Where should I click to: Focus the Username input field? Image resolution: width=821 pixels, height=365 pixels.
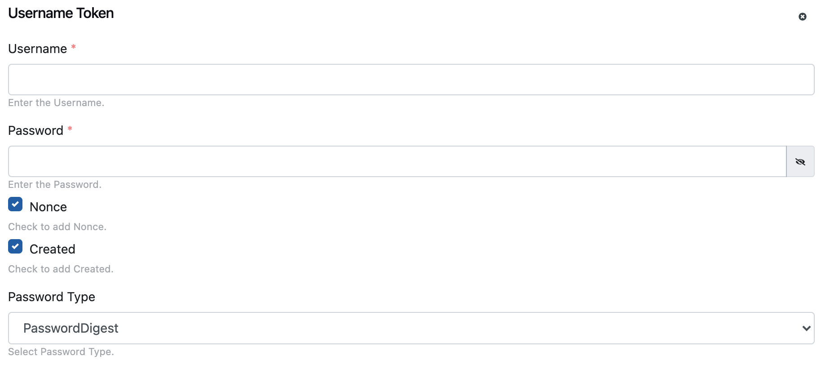click(x=410, y=80)
